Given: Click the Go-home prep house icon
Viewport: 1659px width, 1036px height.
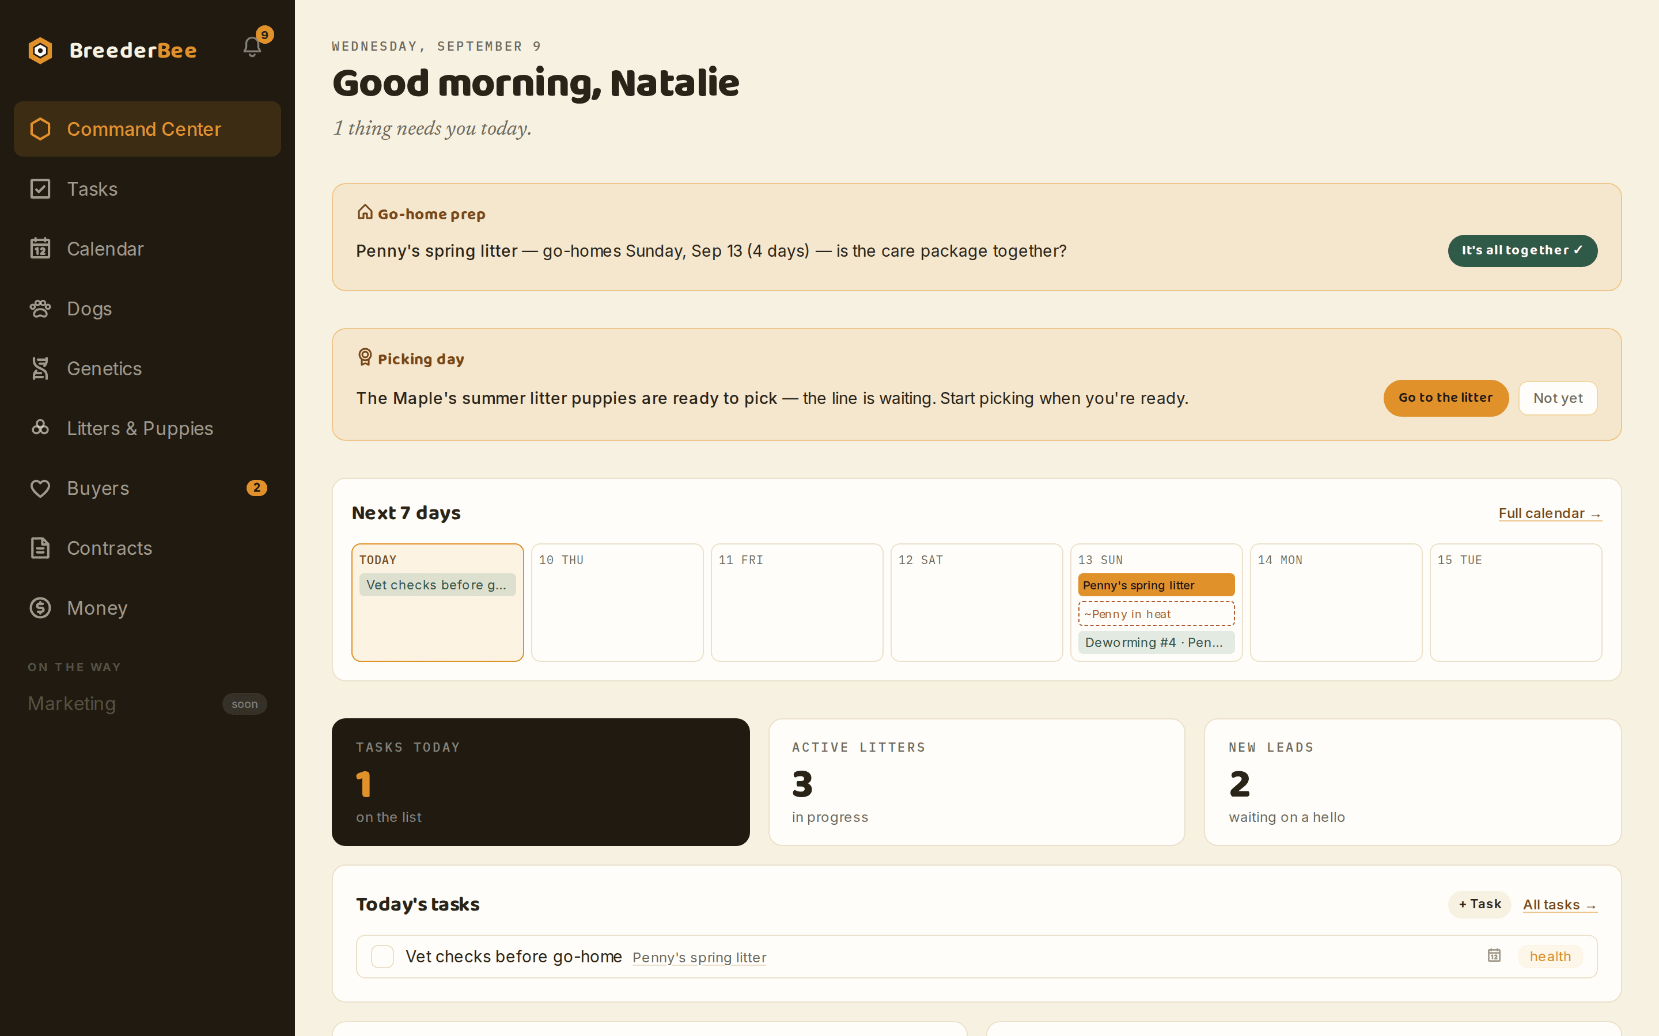Looking at the screenshot, I should point(365,212).
